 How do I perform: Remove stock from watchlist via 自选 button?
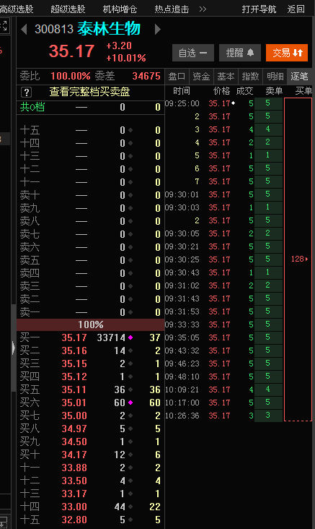[193, 53]
